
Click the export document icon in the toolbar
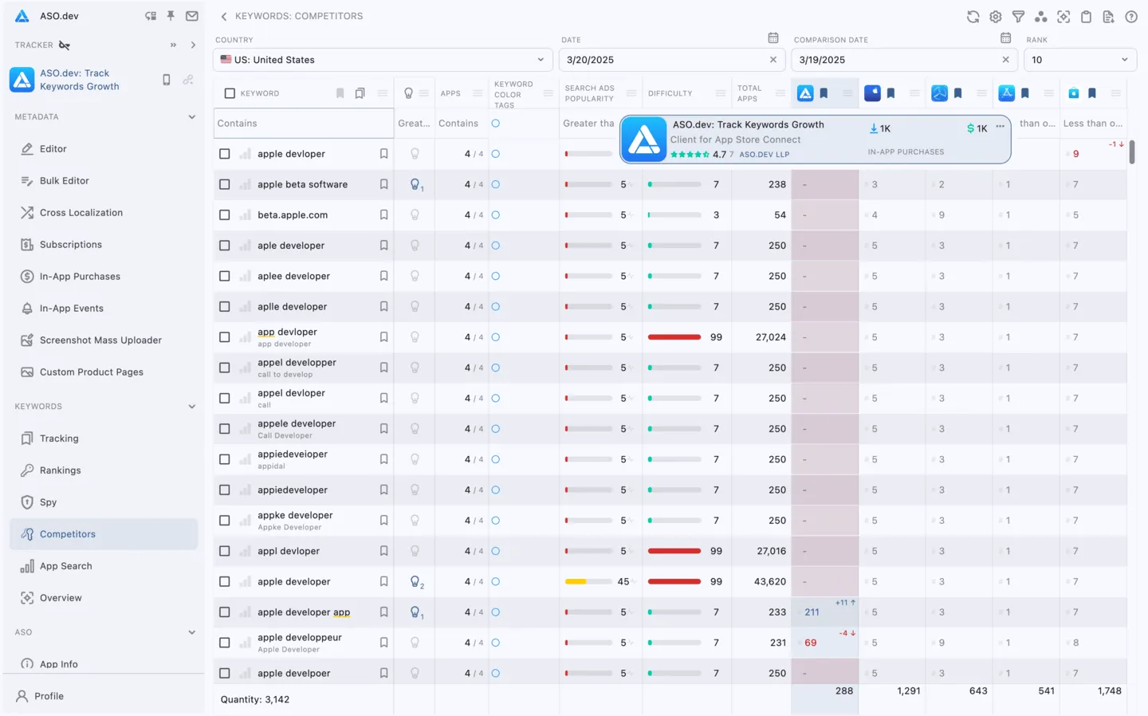coord(1108,16)
